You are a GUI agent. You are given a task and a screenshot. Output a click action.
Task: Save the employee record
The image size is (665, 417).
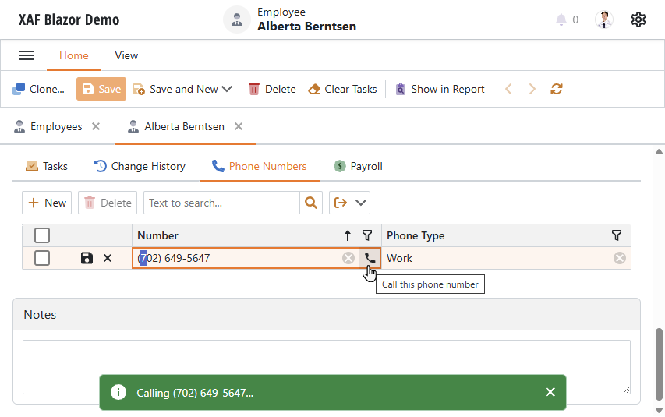[x=101, y=89]
